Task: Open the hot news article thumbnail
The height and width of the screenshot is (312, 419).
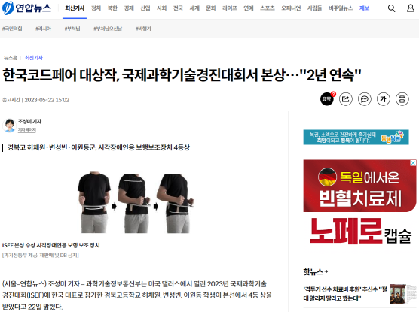Action: (x=397, y=294)
